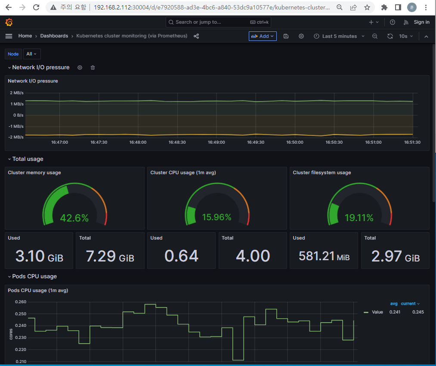
Task: Click the Grafana logo icon
Action: [x=9, y=22]
